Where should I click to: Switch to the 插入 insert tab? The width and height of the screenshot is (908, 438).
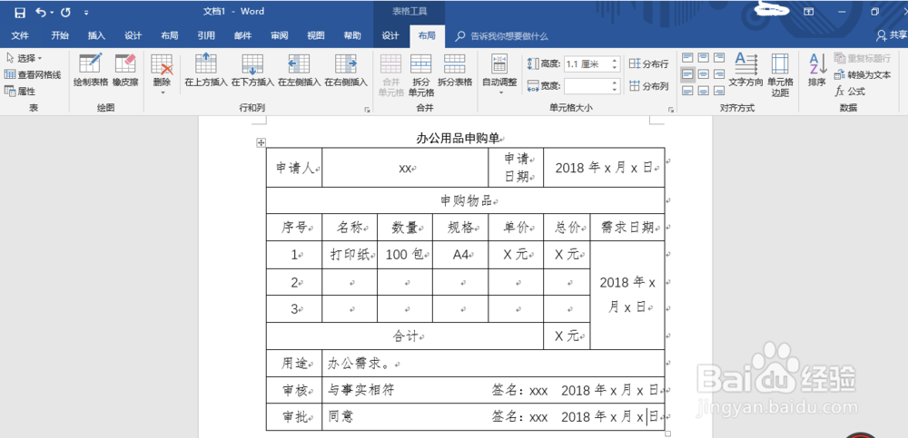tap(96, 36)
